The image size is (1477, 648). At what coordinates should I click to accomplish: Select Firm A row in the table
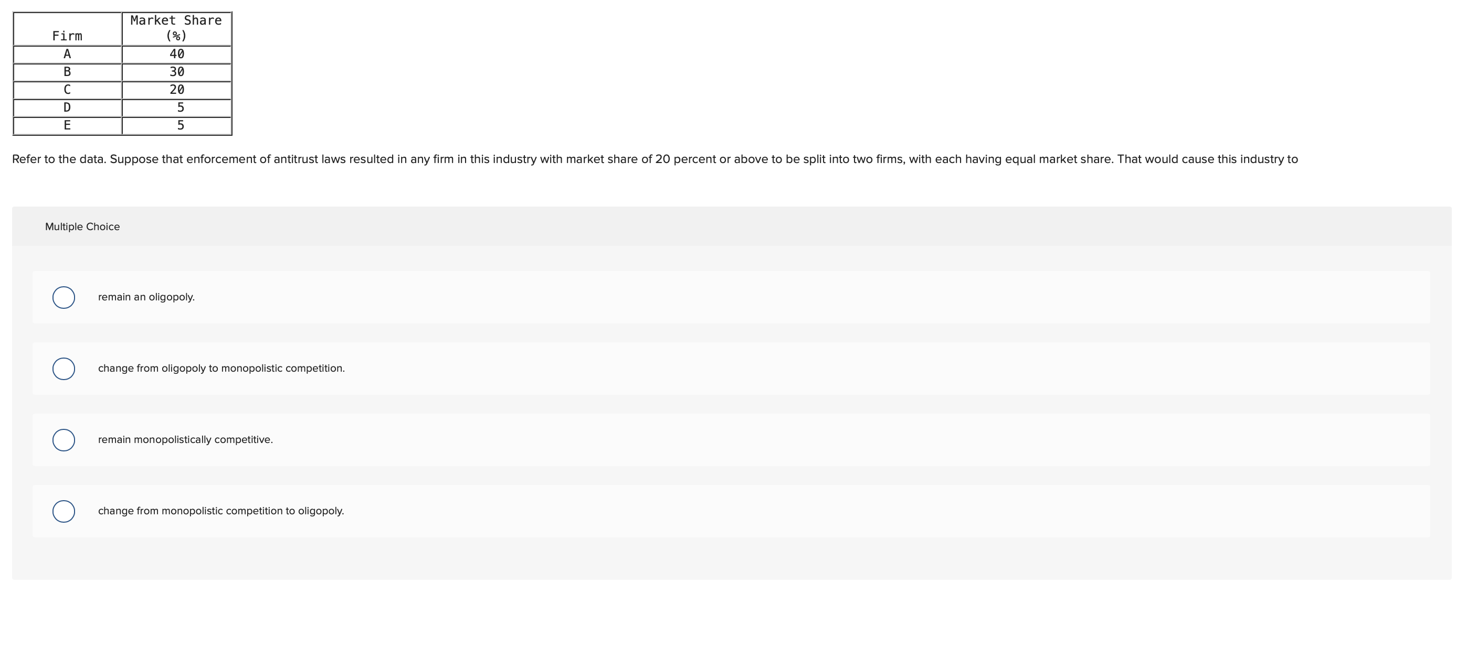(x=67, y=54)
